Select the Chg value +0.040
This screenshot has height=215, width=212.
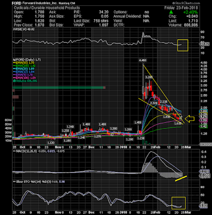193,17
